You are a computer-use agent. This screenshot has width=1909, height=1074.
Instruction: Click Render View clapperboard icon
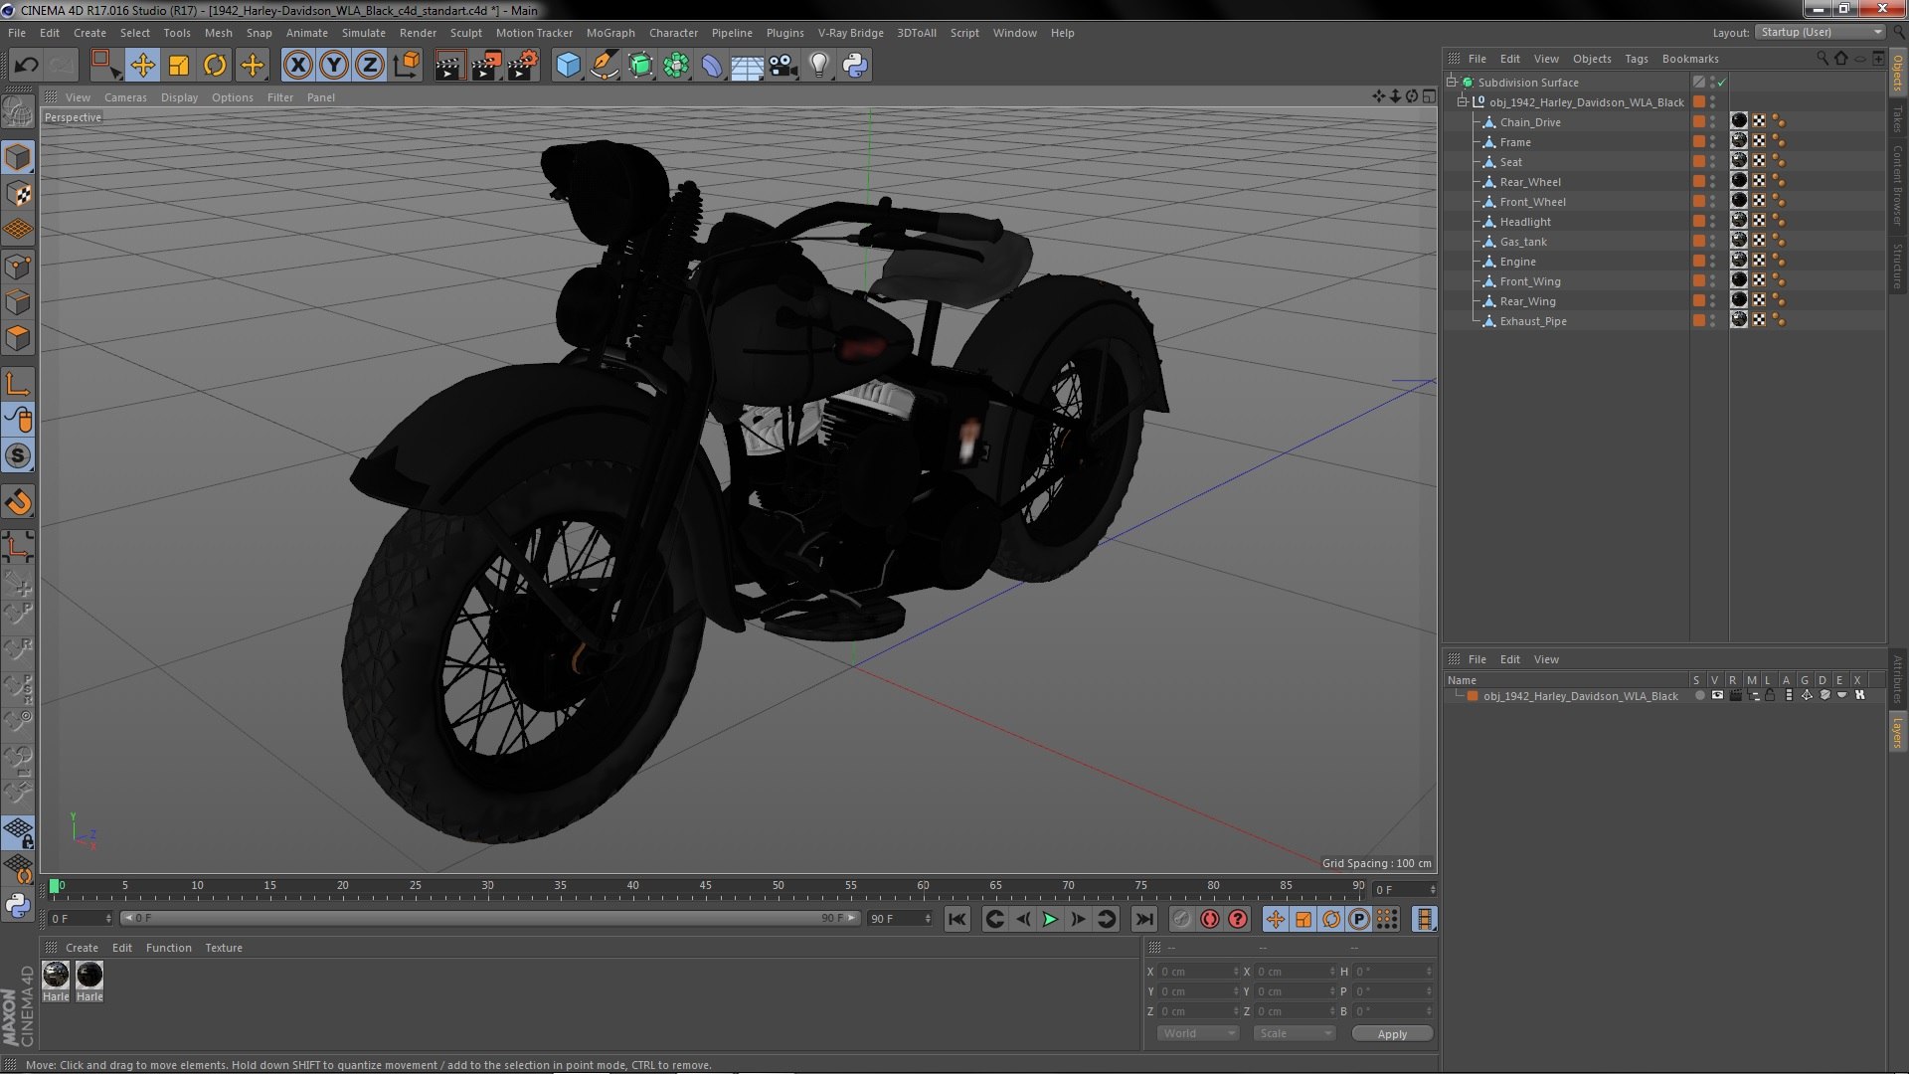pyautogui.click(x=449, y=66)
